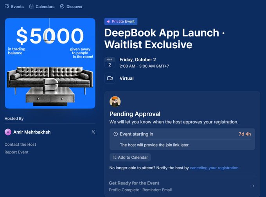Click the DeepBook App Launch event title

coord(164,38)
